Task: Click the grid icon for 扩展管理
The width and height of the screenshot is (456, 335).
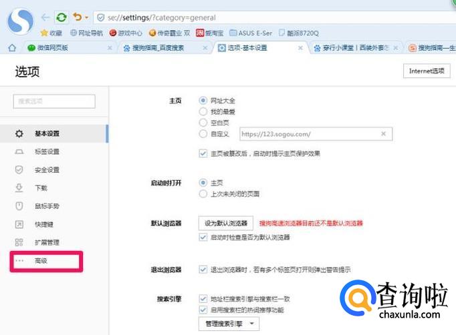Action: pyautogui.click(x=19, y=242)
